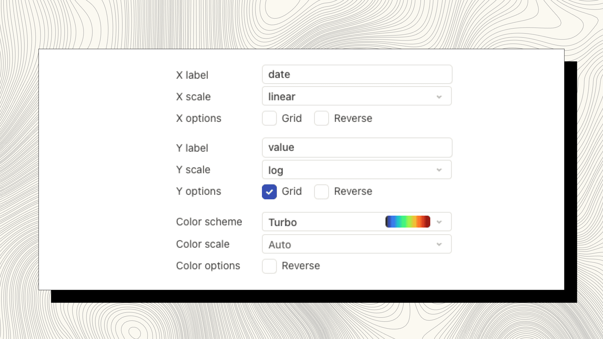Click the chevron beside the Turbo scheme

(x=439, y=222)
